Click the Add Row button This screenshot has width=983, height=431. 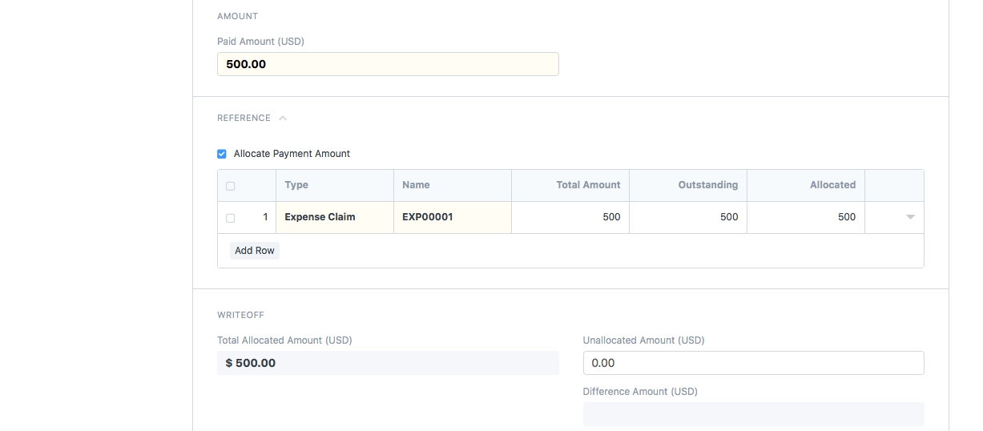pos(255,251)
